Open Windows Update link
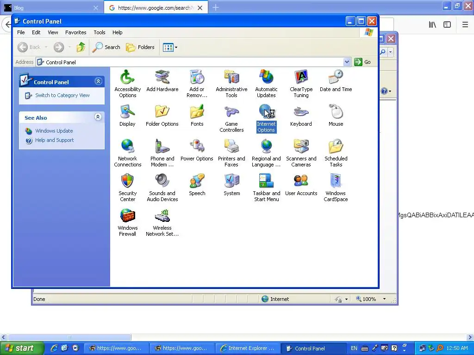The width and height of the screenshot is (474, 355). pyautogui.click(x=54, y=131)
